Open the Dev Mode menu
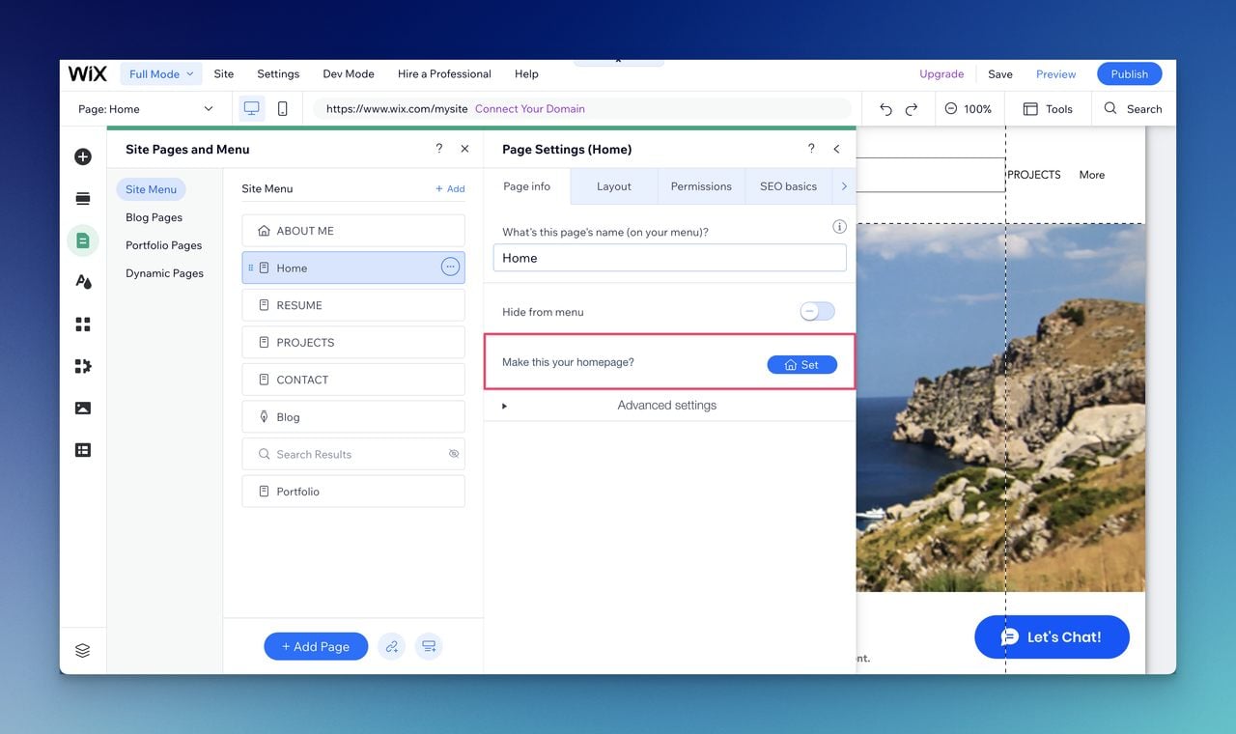Image resolution: width=1236 pixels, height=734 pixels. pos(349,74)
